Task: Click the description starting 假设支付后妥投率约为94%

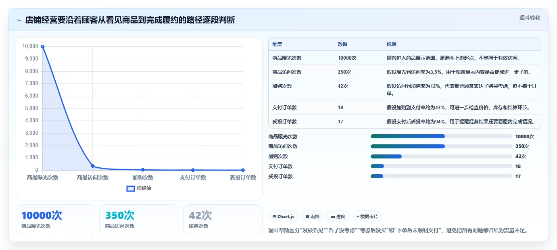Action: tap(460, 121)
